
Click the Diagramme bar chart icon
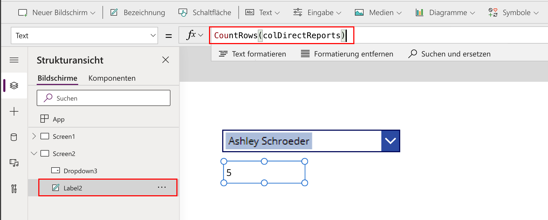[x=419, y=12]
